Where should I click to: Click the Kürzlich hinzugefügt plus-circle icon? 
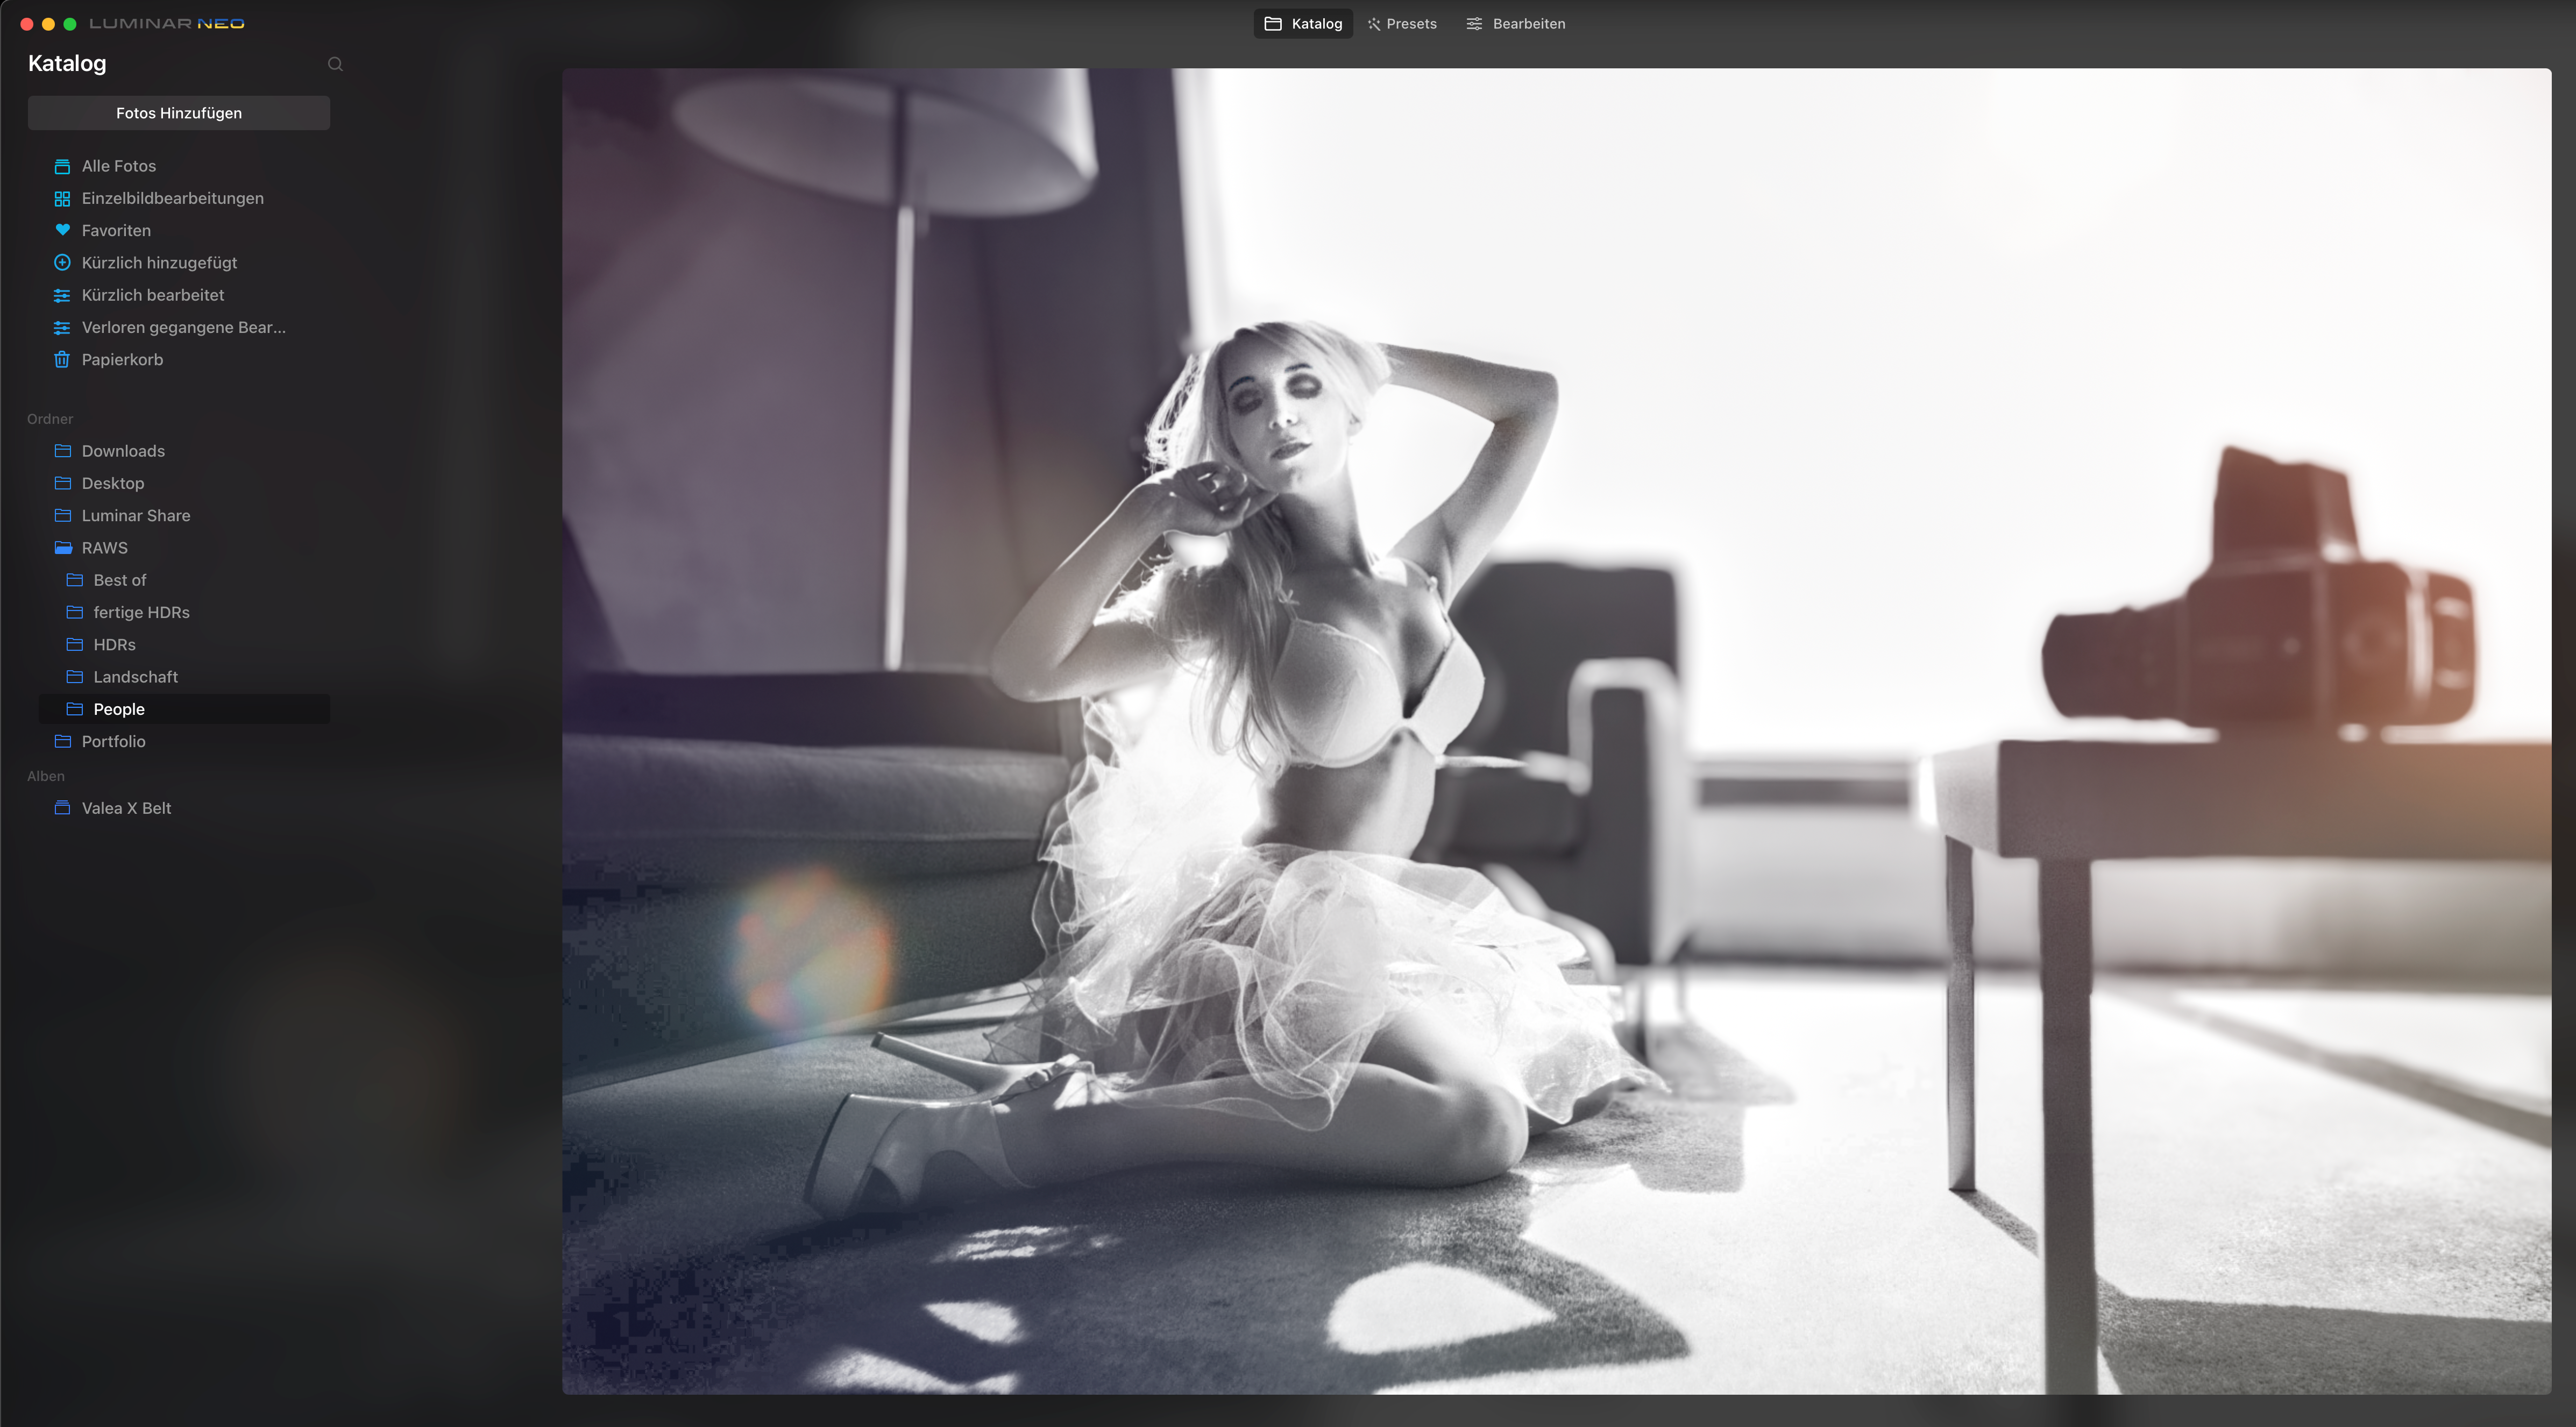[62, 262]
